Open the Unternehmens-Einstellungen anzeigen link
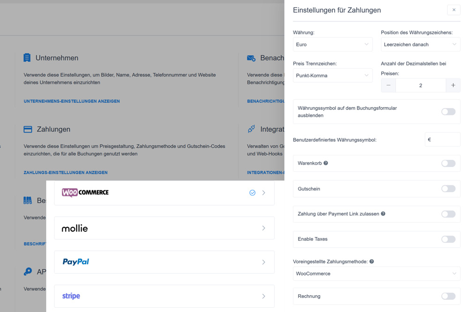468x312 pixels. (72, 101)
